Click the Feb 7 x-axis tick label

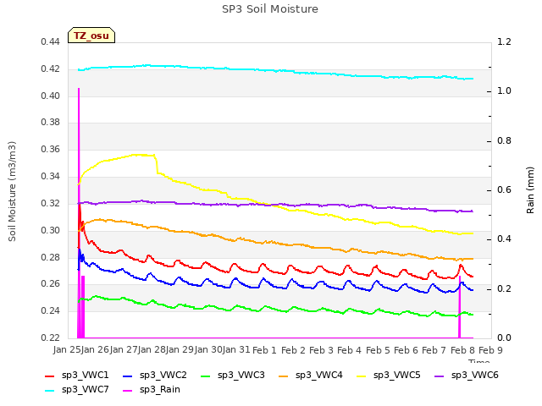pos(434,350)
